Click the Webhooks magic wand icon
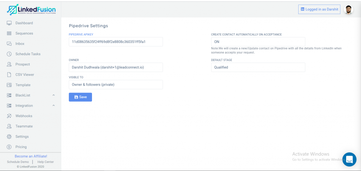Viewport: 361px width, 171px height. point(9,116)
